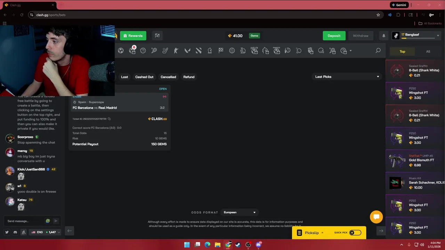Select the Volta soccer icon

click(x=254, y=51)
